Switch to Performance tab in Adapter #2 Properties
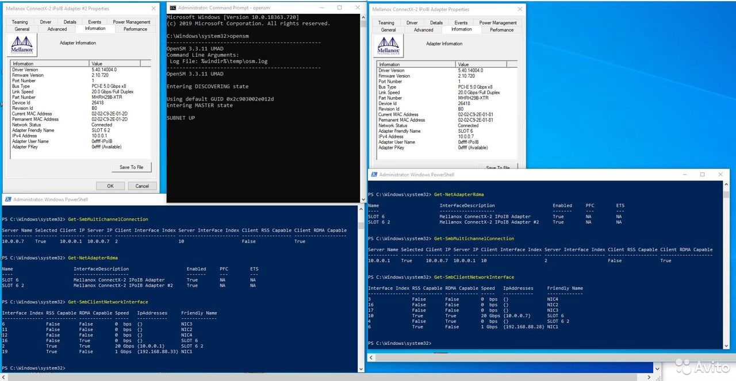Screen dimensions: 736x381 [x=136, y=29]
